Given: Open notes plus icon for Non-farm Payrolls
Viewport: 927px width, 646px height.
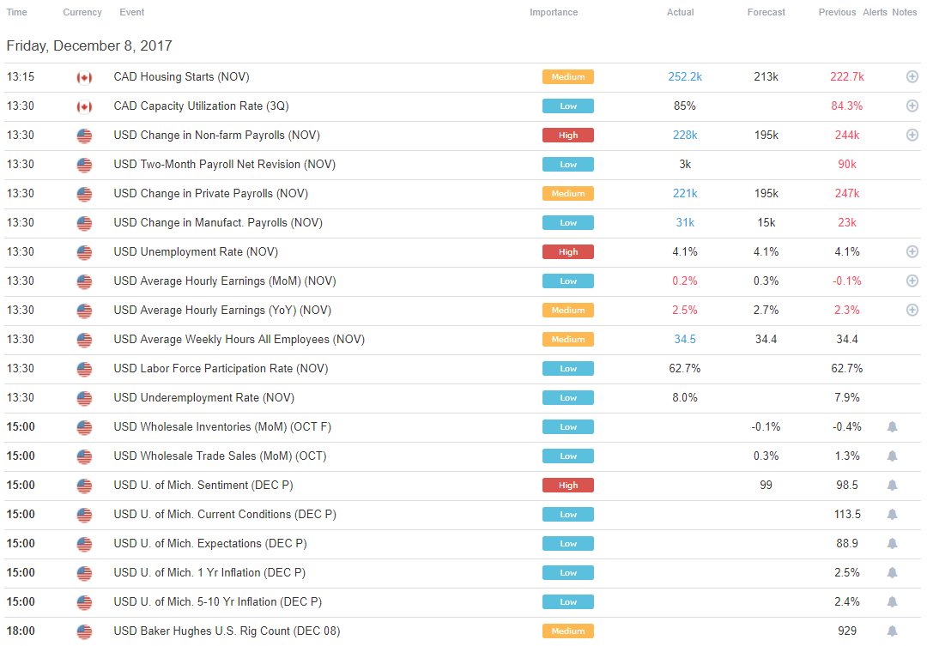Looking at the screenshot, I should coord(912,136).
